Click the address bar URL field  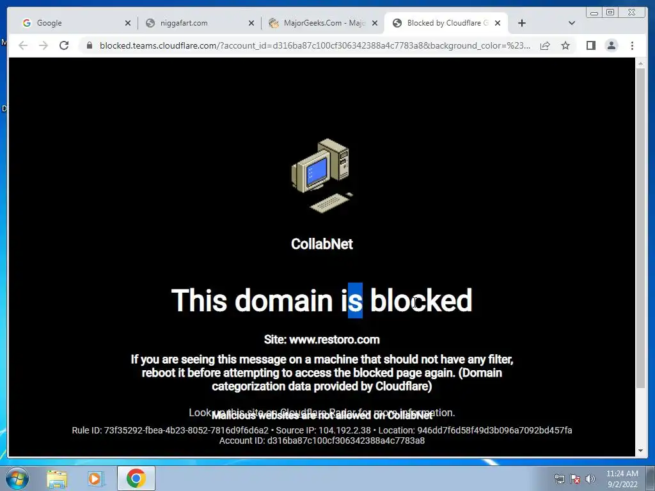(315, 45)
